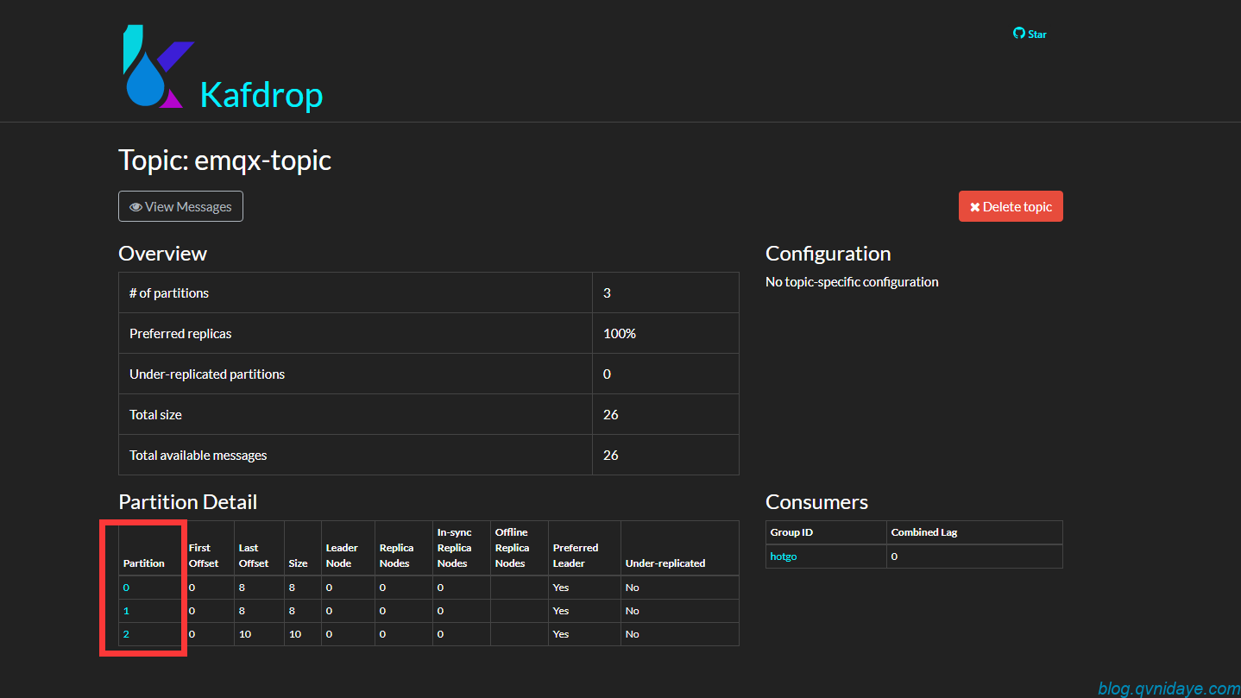1241x698 pixels.
Task: Select 'No topic-specific configuration' text
Action: tap(852, 282)
